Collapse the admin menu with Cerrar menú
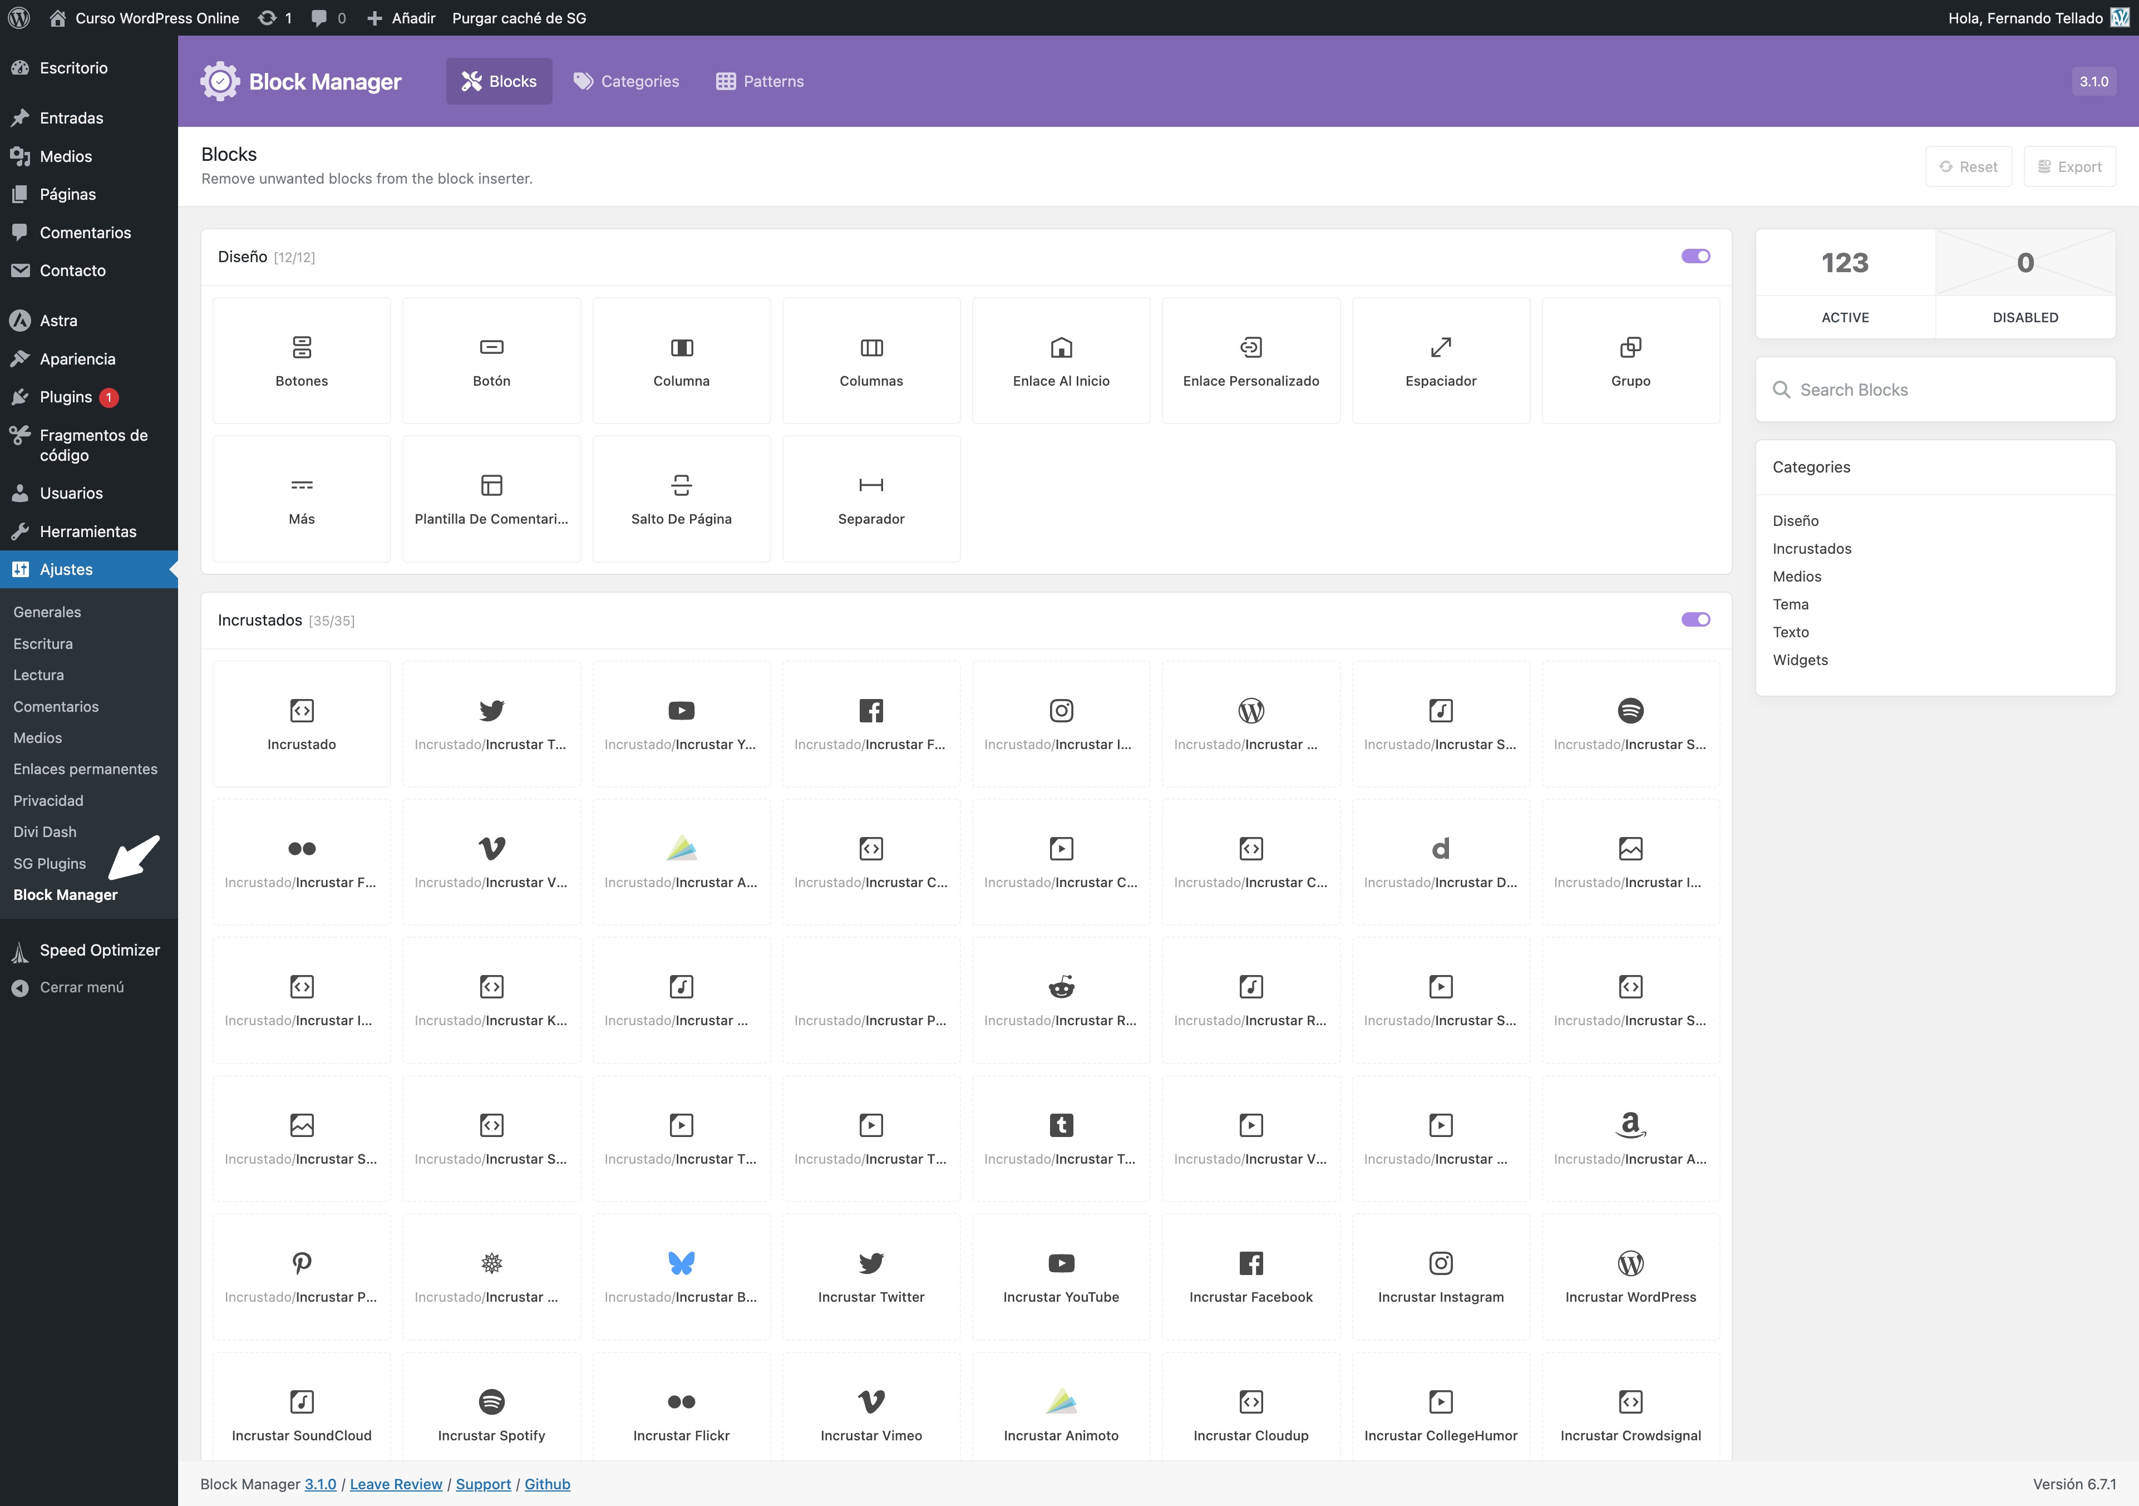Screen dimensions: 2139x1506 pos(81,987)
